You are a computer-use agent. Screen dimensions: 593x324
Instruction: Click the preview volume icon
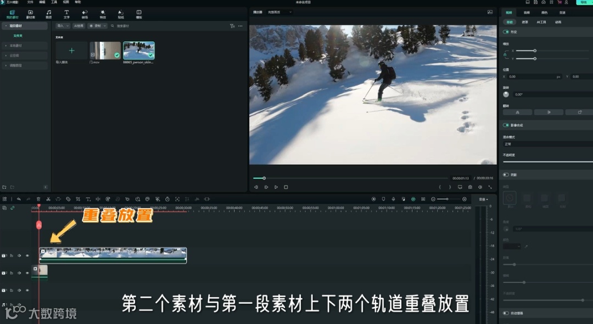(x=480, y=187)
